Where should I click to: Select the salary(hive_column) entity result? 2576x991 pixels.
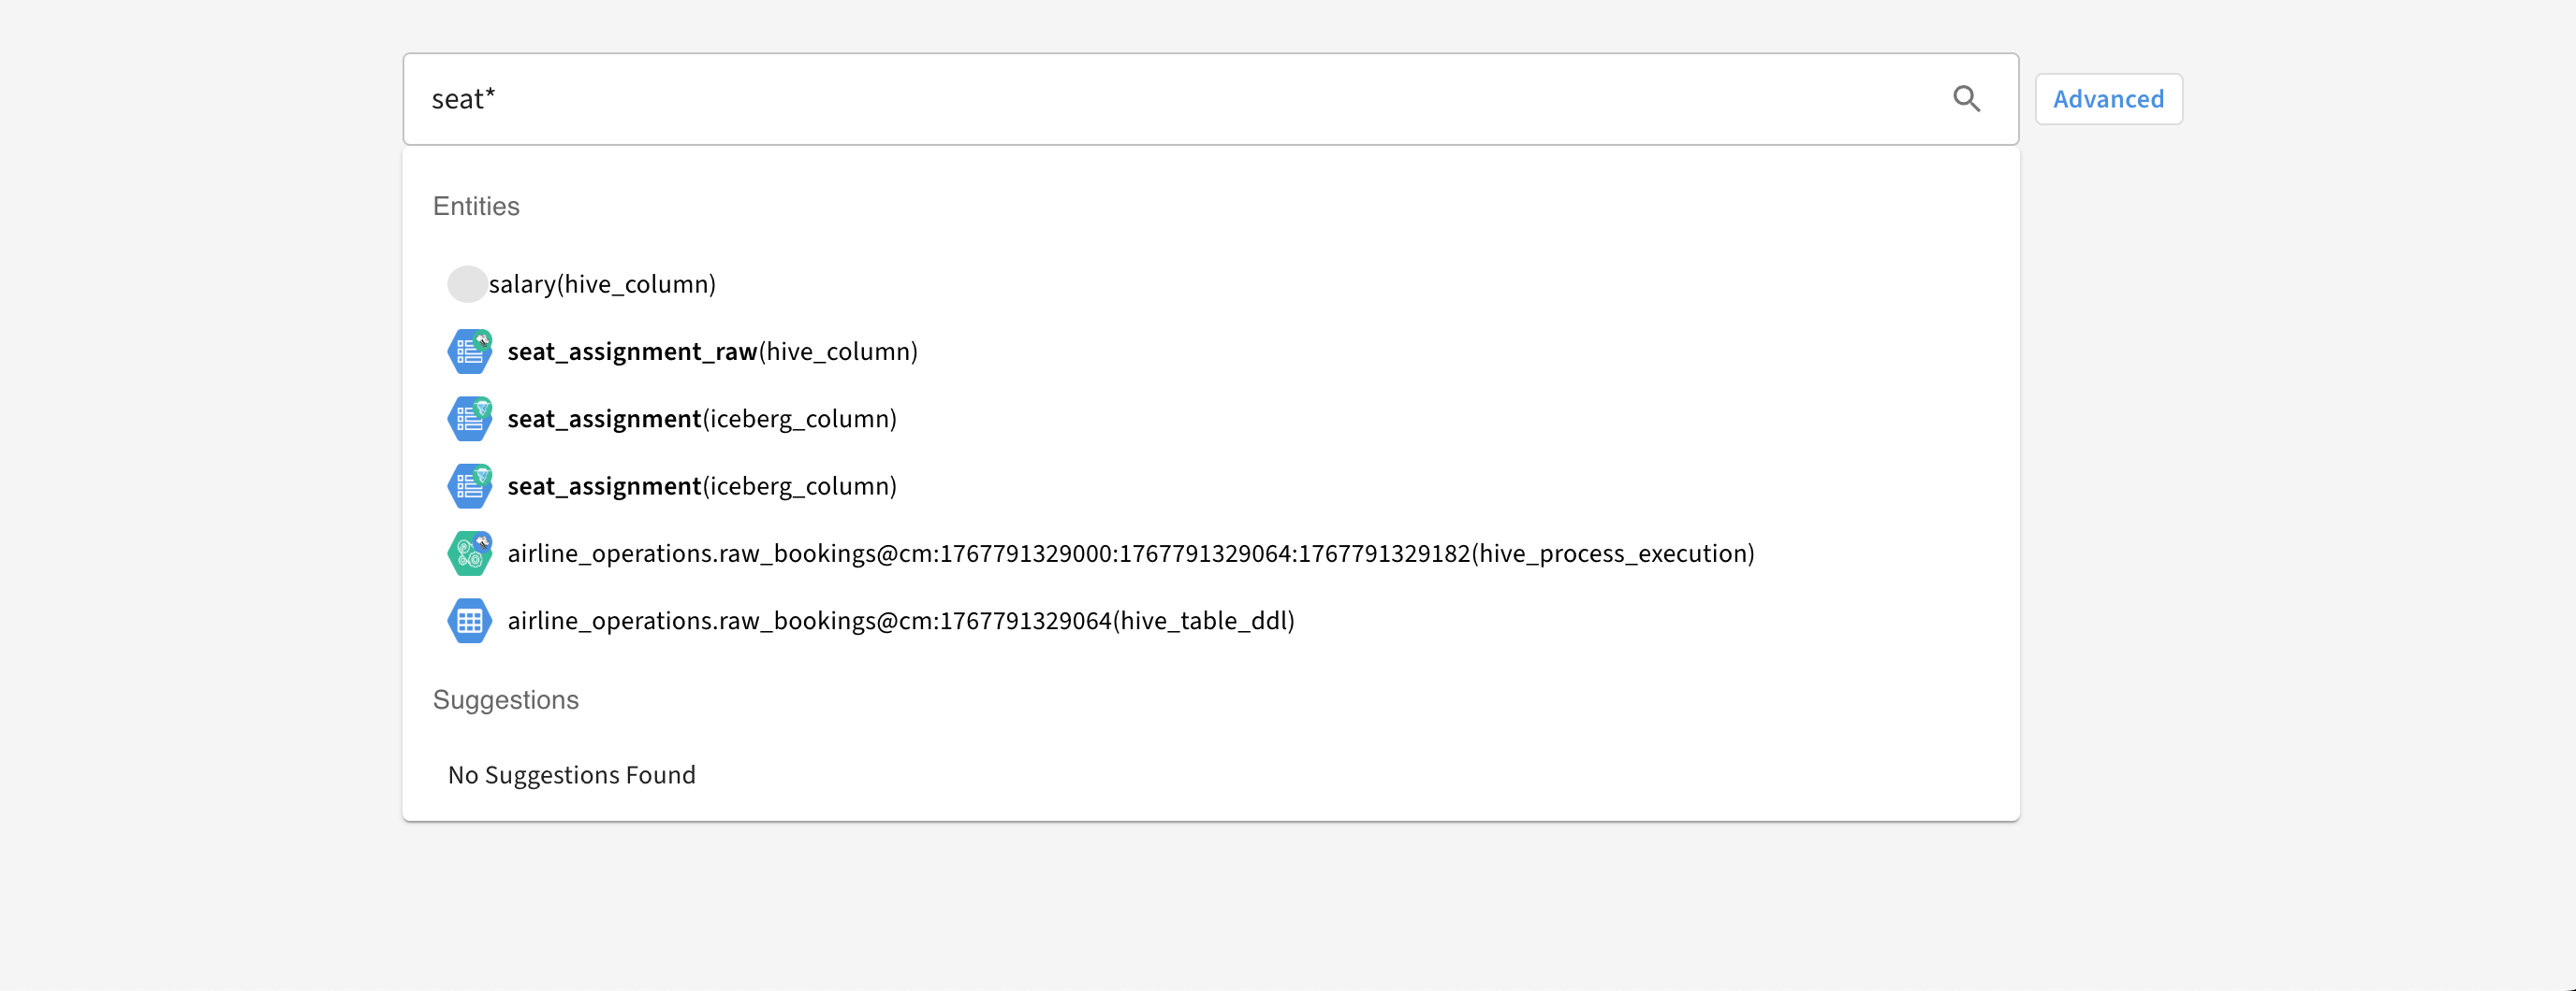(602, 285)
